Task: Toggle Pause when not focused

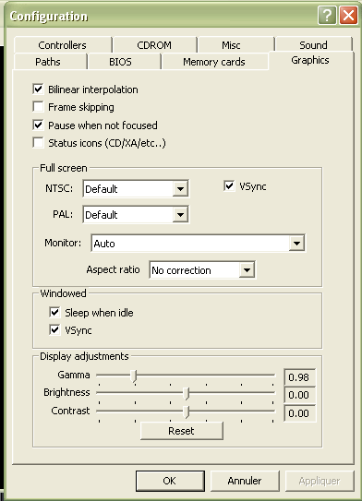Action: [x=38, y=125]
